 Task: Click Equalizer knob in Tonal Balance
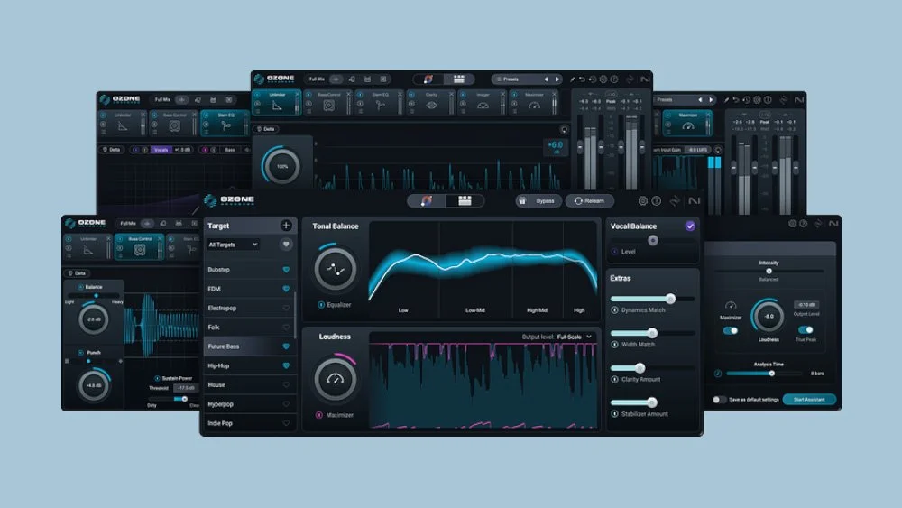335,269
